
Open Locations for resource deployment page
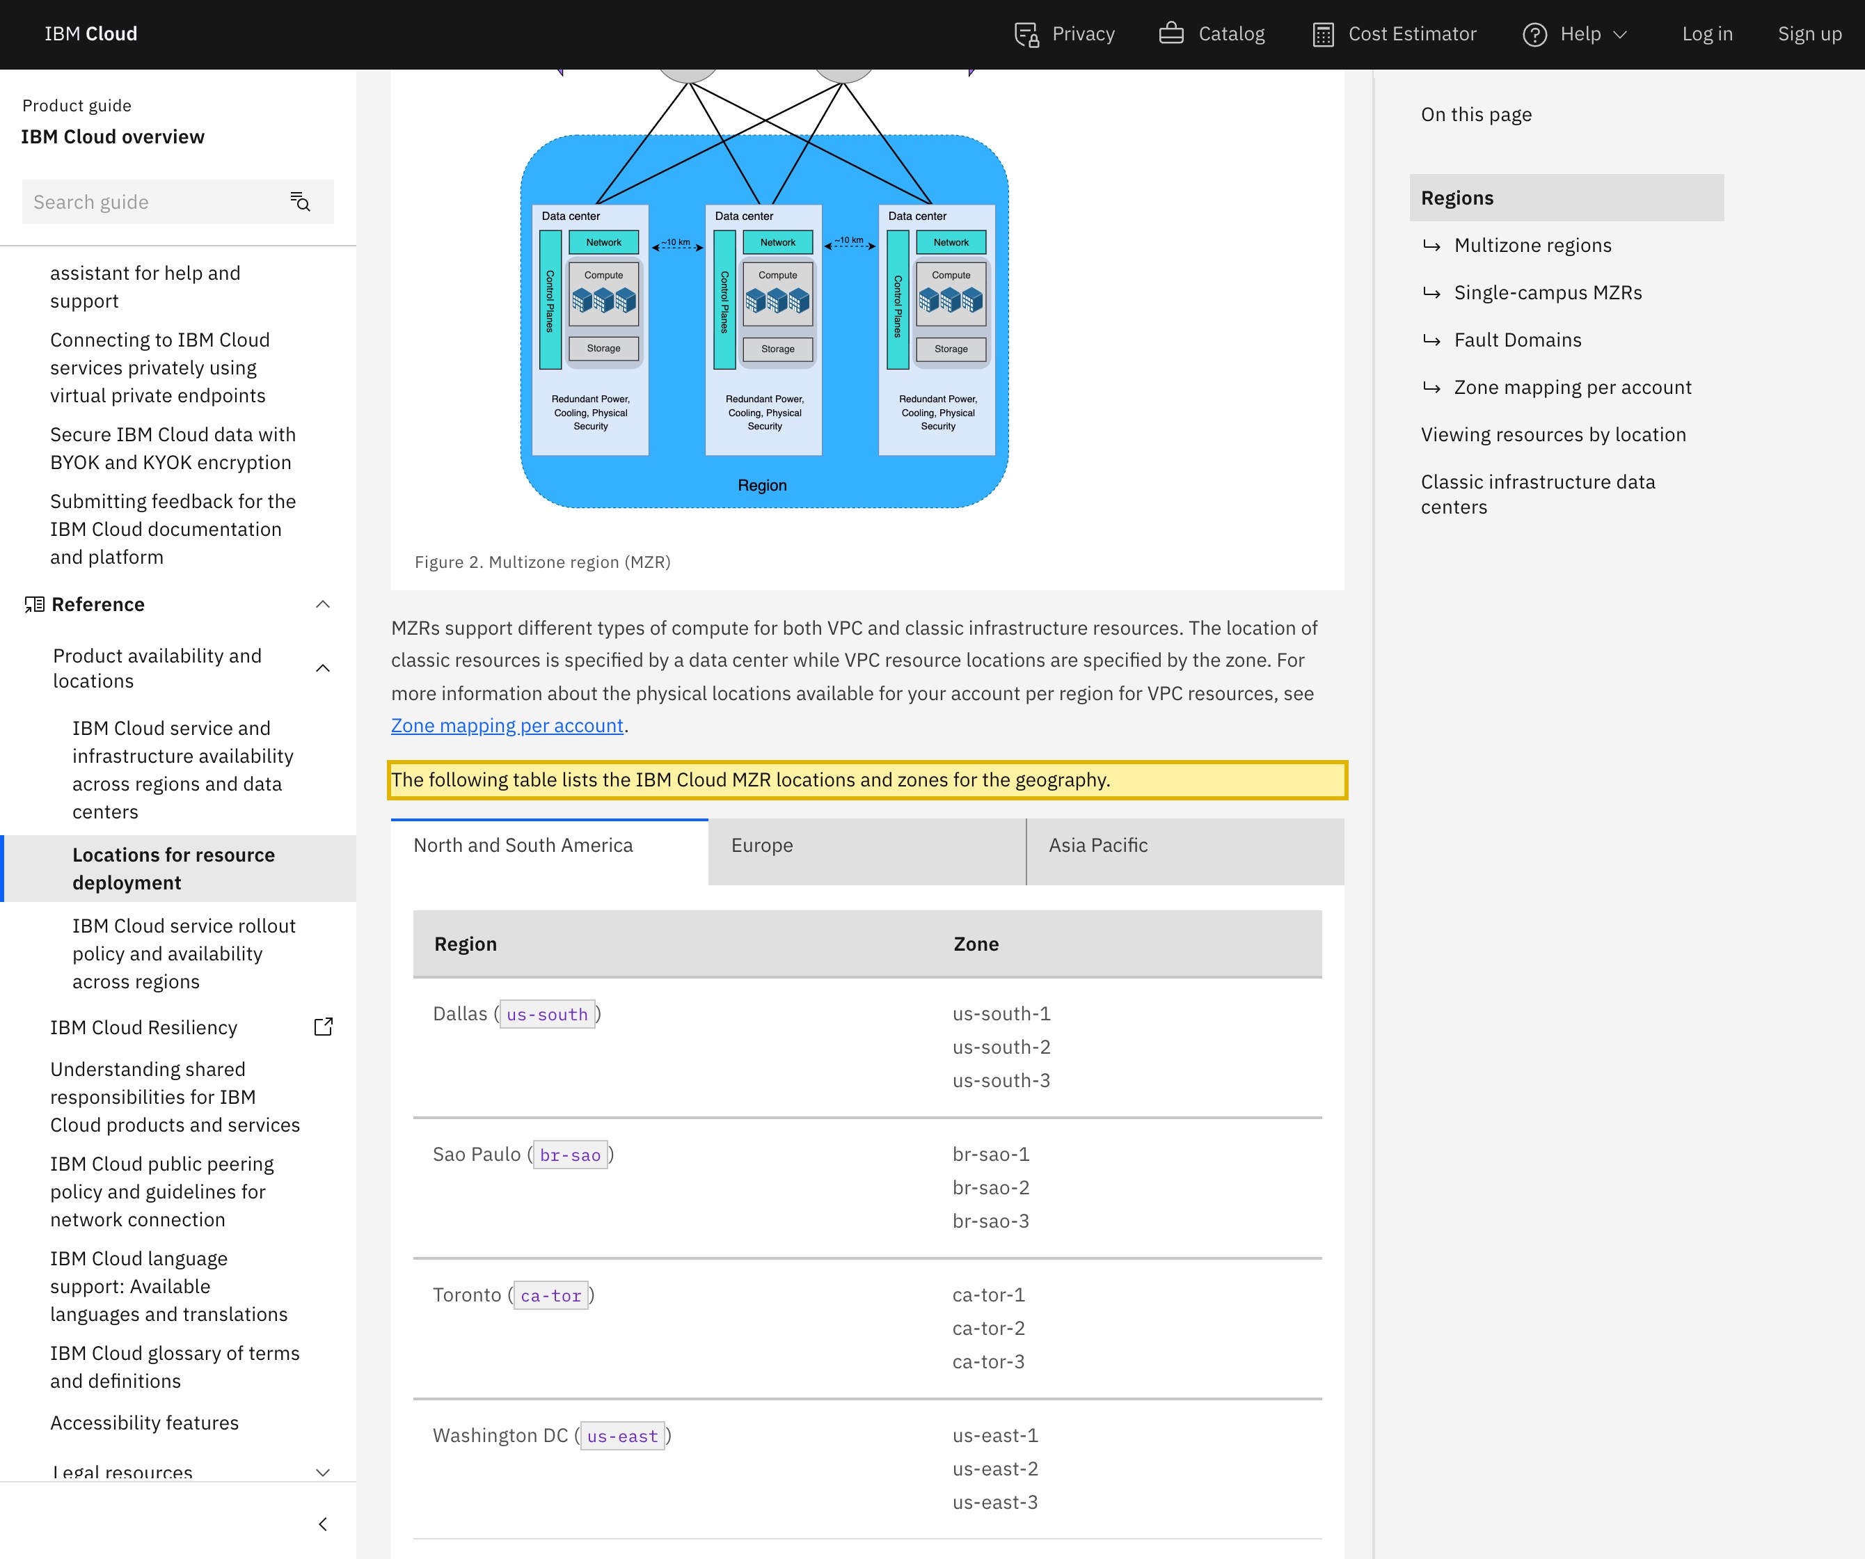pos(177,869)
